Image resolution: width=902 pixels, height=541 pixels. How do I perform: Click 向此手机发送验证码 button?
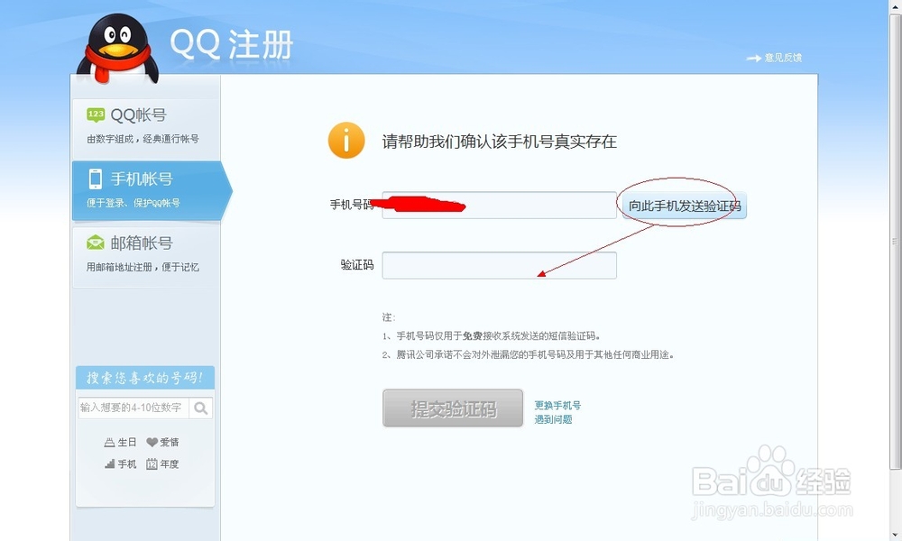(684, 206)
